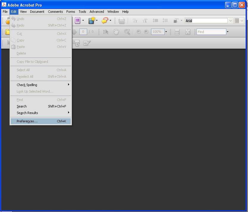Minimize the Acrobat Pro window
This screenshot has height=212, width=248.
pos(228,5)
